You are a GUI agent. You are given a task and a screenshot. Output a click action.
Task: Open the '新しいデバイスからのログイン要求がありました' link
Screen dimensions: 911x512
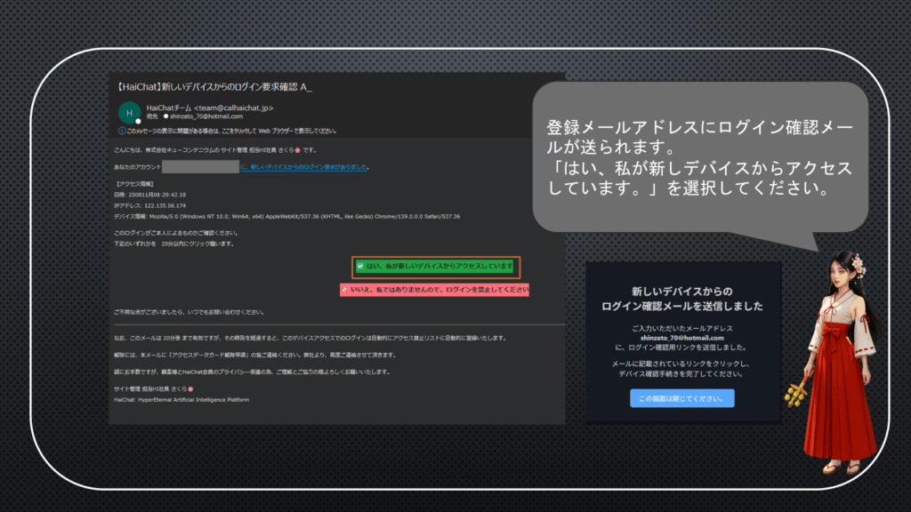click(304, 167)
